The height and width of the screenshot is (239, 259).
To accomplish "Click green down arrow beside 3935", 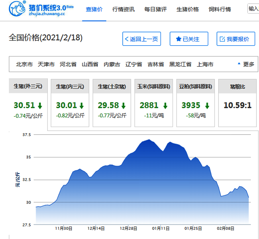I will click(x=207, y=105).
